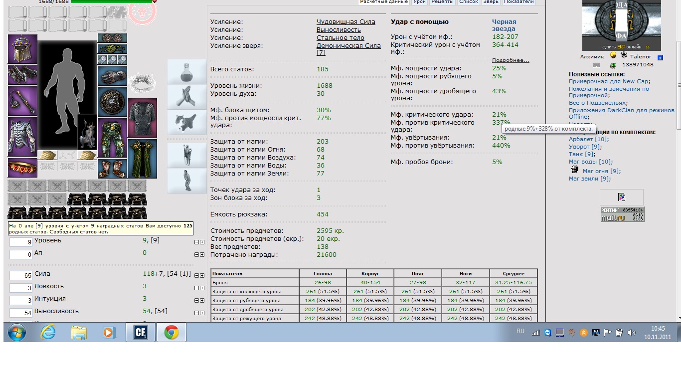
Task: Select the flail weapon slot
Action: (x=22, y=101)
